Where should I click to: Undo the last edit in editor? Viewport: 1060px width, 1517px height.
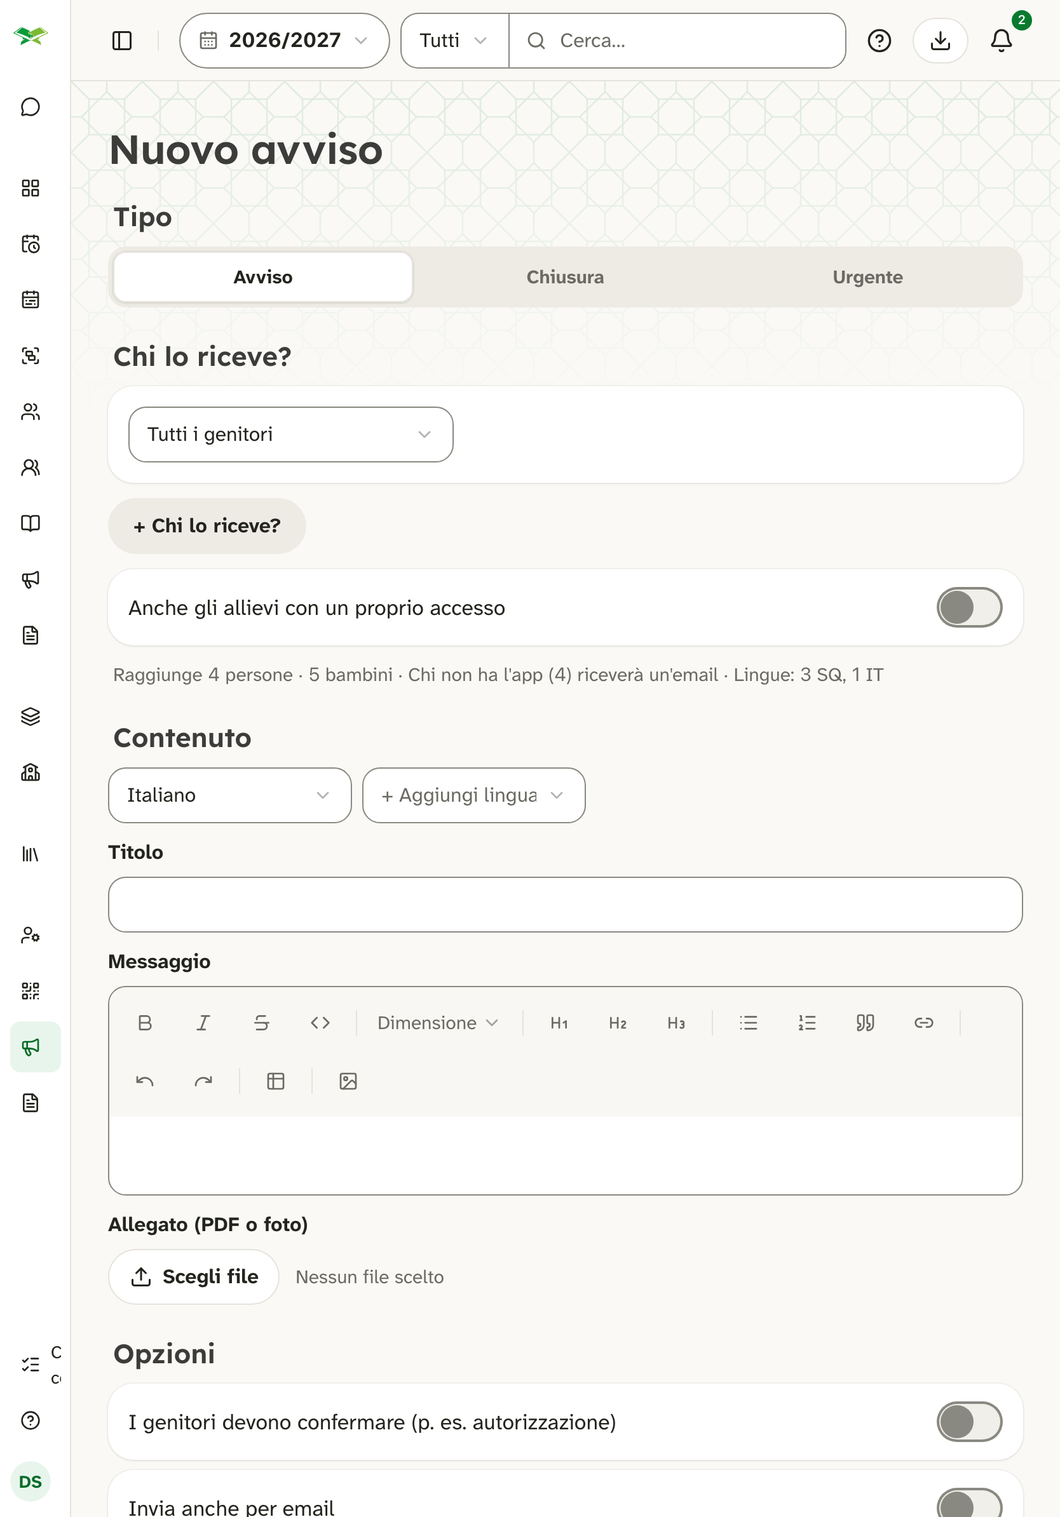coord(145,1082)
